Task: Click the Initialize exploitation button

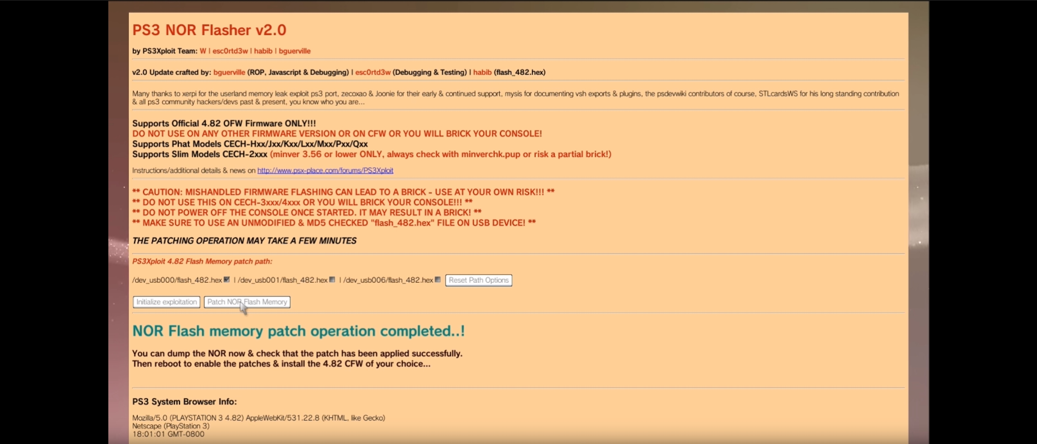Action: [166, 302]
